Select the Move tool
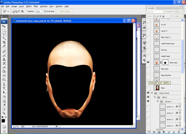This screenshot has width=186, height=134. (x=4, y=26)
